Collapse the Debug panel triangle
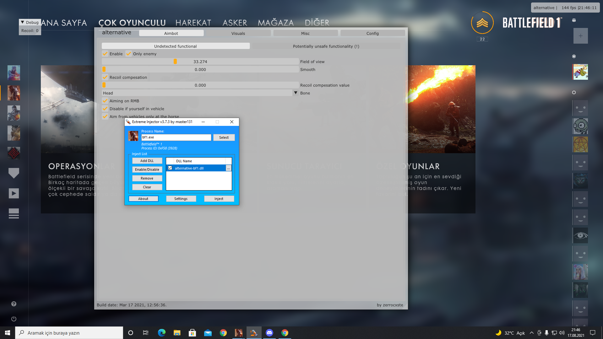Viewport: 603px width, 339px height. pos(22,22)
